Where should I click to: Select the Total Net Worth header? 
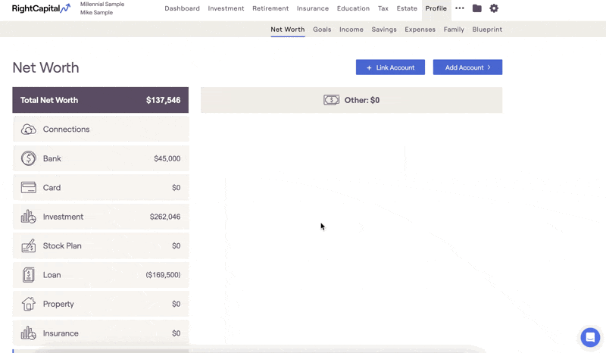click(100, 100)
